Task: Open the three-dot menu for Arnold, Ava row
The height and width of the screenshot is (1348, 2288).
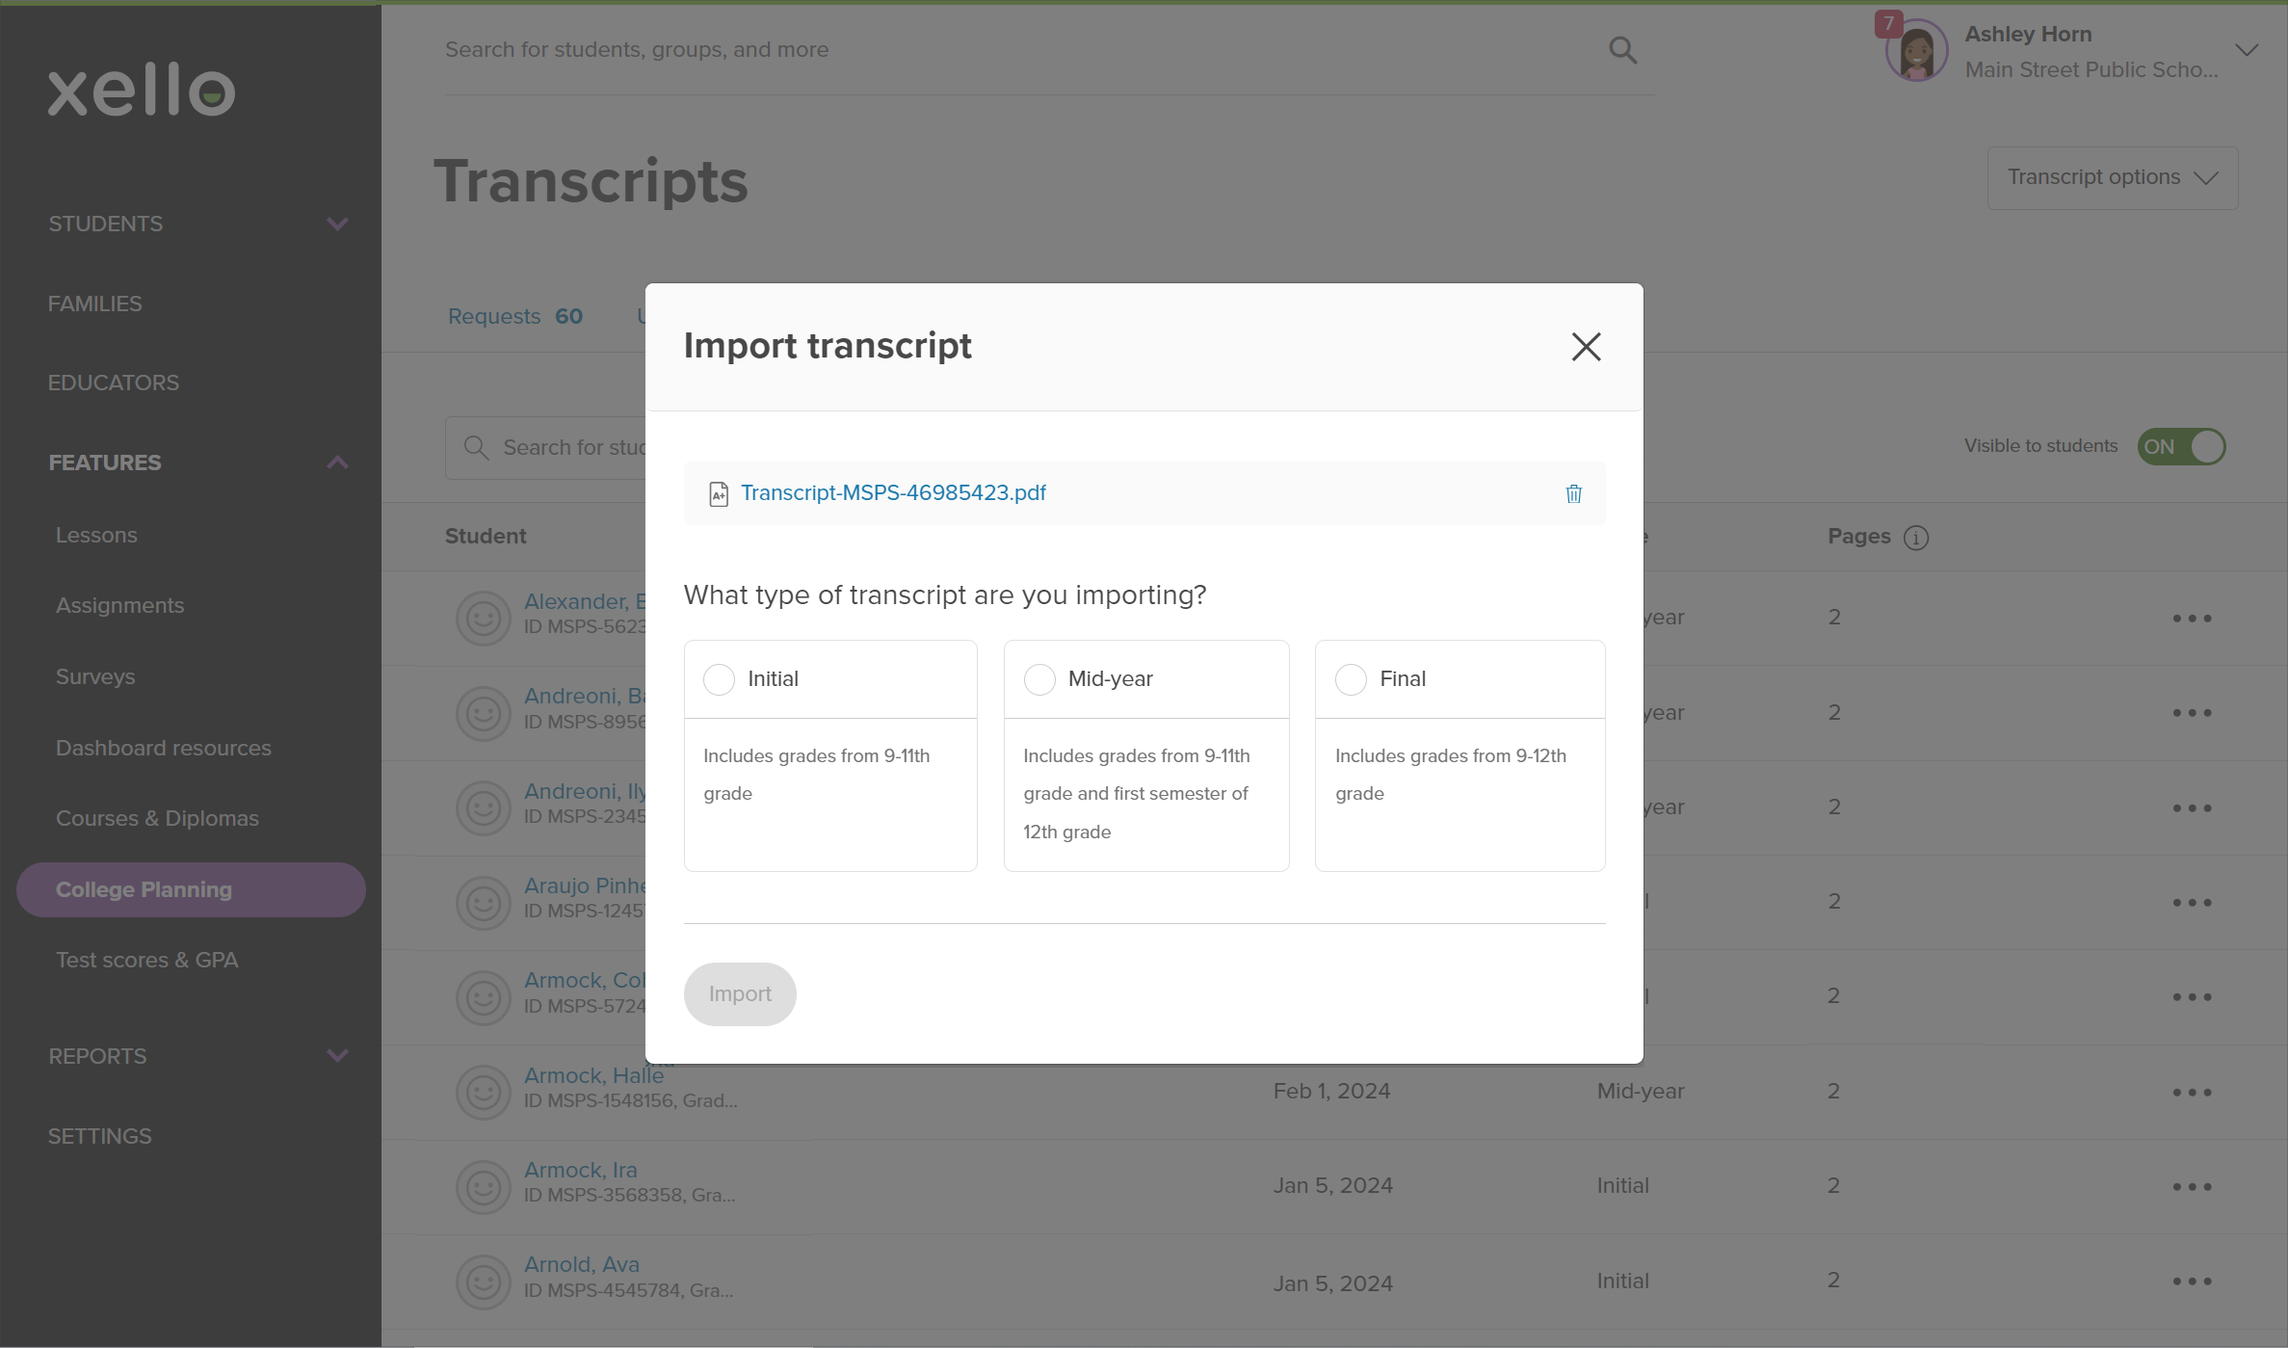Action: click(x=2192, y=1281)
